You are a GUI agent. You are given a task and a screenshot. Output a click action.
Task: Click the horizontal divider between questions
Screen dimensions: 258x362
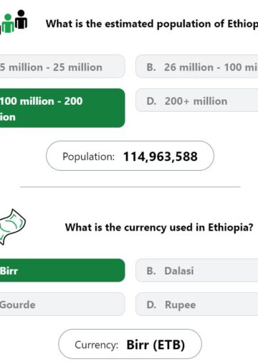(x=130, y=187)
